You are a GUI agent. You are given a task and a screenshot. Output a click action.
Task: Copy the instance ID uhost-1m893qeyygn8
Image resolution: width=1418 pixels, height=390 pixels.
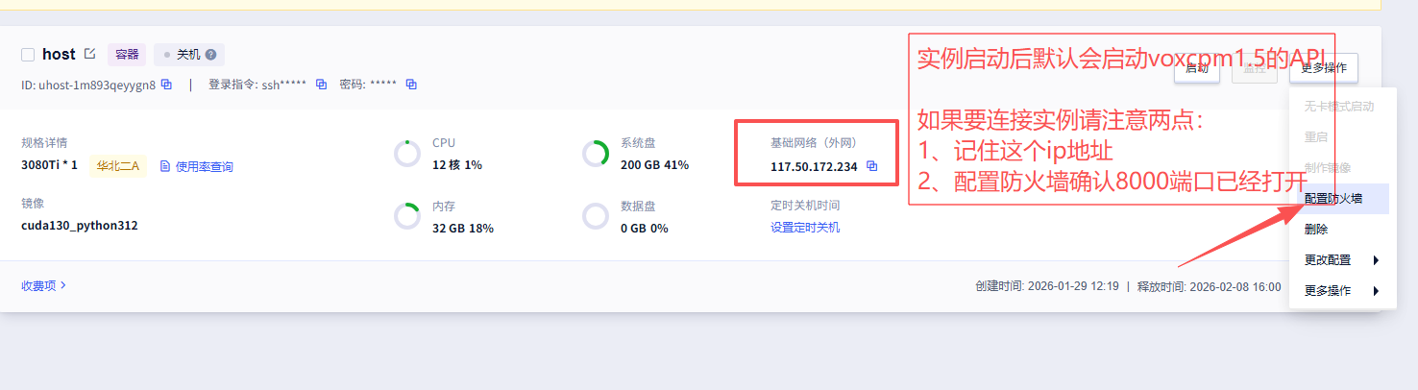tap(166, 85)
